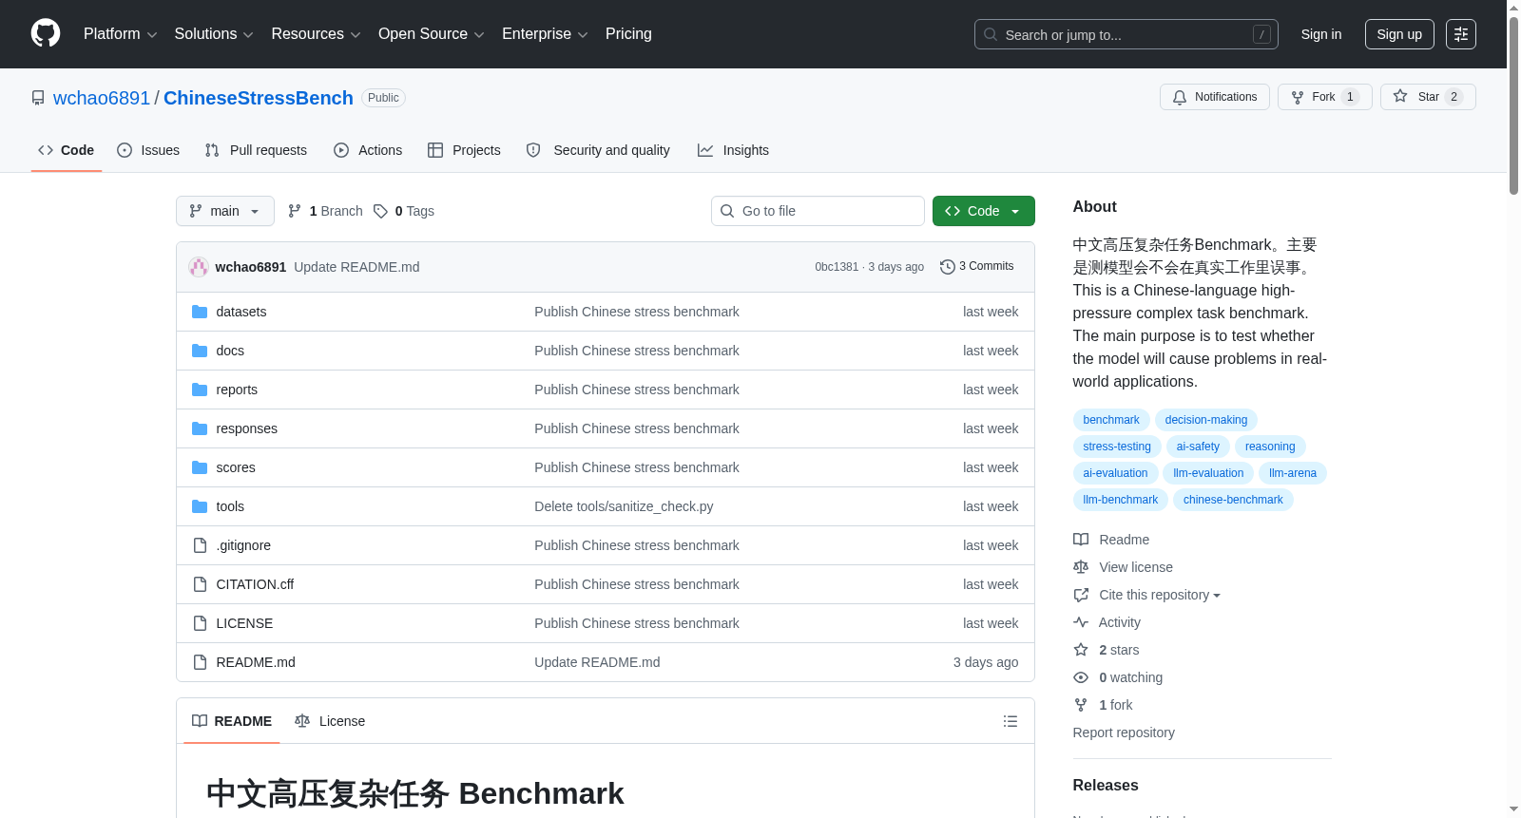Switch to the Issues tab

[148, 150]
